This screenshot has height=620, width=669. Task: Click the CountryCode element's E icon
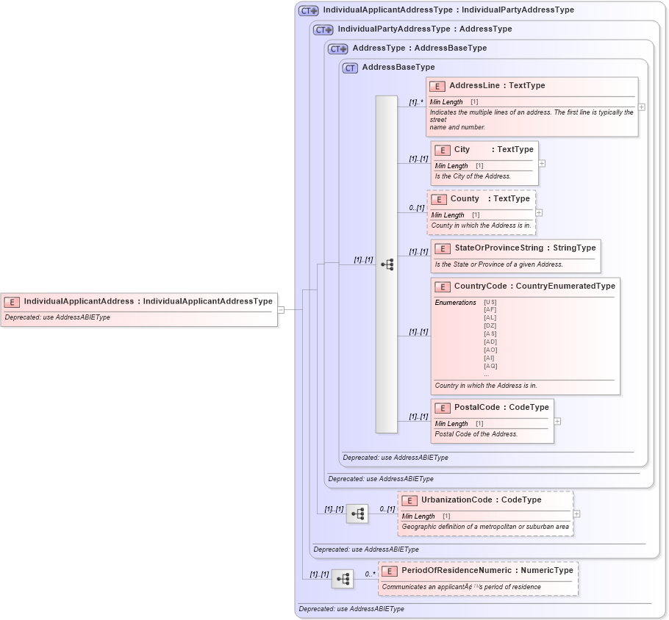(443, 286)
